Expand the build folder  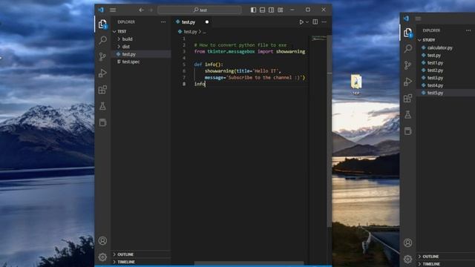click(127, 39)
